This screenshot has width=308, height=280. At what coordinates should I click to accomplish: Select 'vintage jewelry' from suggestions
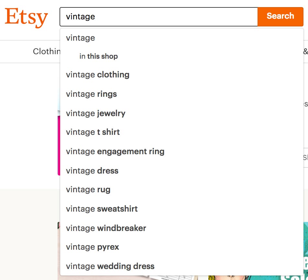point(182,113)
